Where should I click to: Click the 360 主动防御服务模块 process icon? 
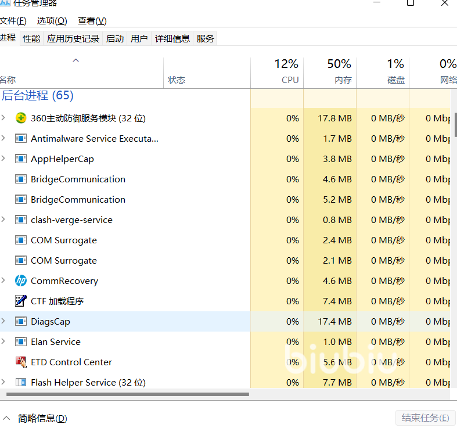[21, 118]
